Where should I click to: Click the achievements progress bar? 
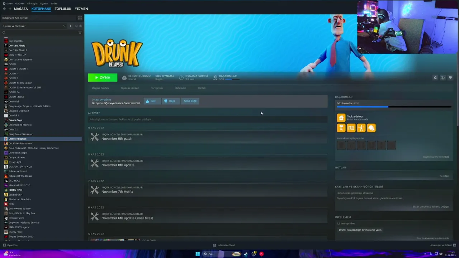click(393, 107)
